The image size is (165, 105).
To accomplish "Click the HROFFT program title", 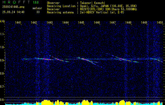I will (17, 2).
